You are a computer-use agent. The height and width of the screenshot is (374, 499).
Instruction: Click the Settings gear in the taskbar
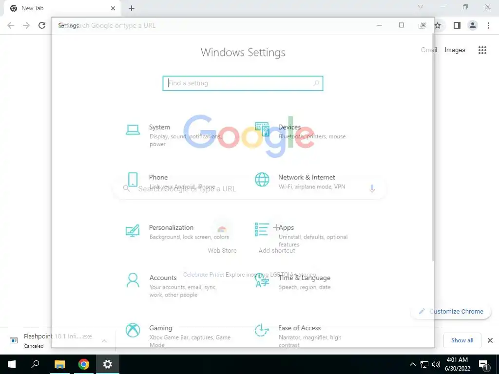[x=108, y=364]
